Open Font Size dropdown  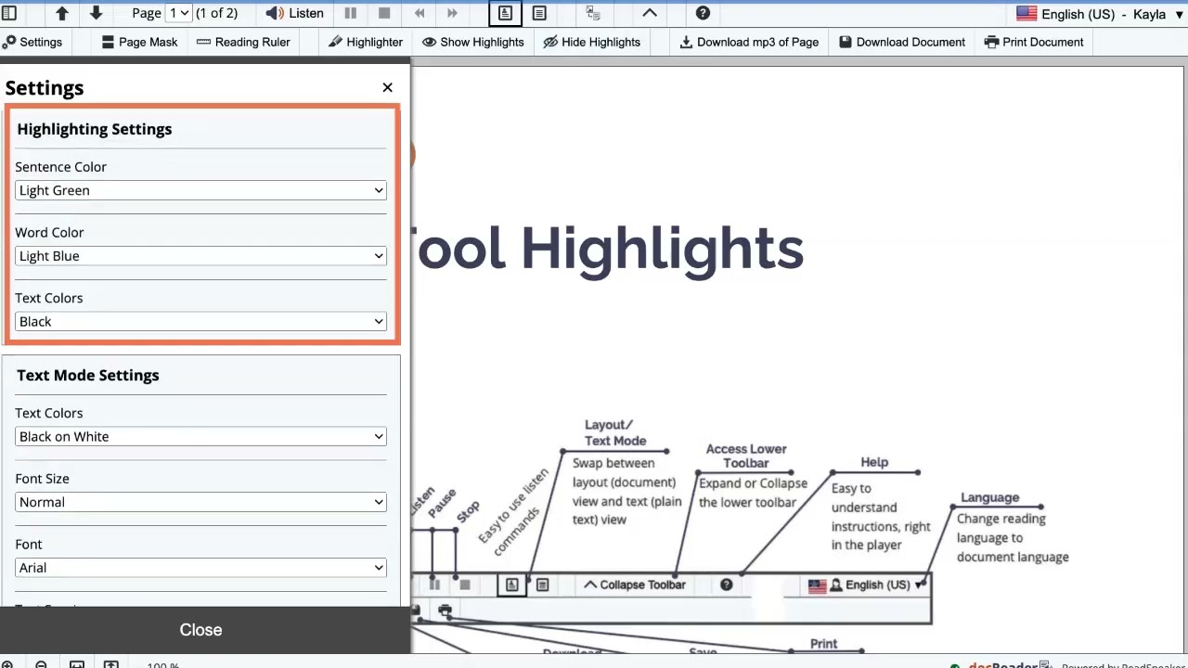click(200, 502)
